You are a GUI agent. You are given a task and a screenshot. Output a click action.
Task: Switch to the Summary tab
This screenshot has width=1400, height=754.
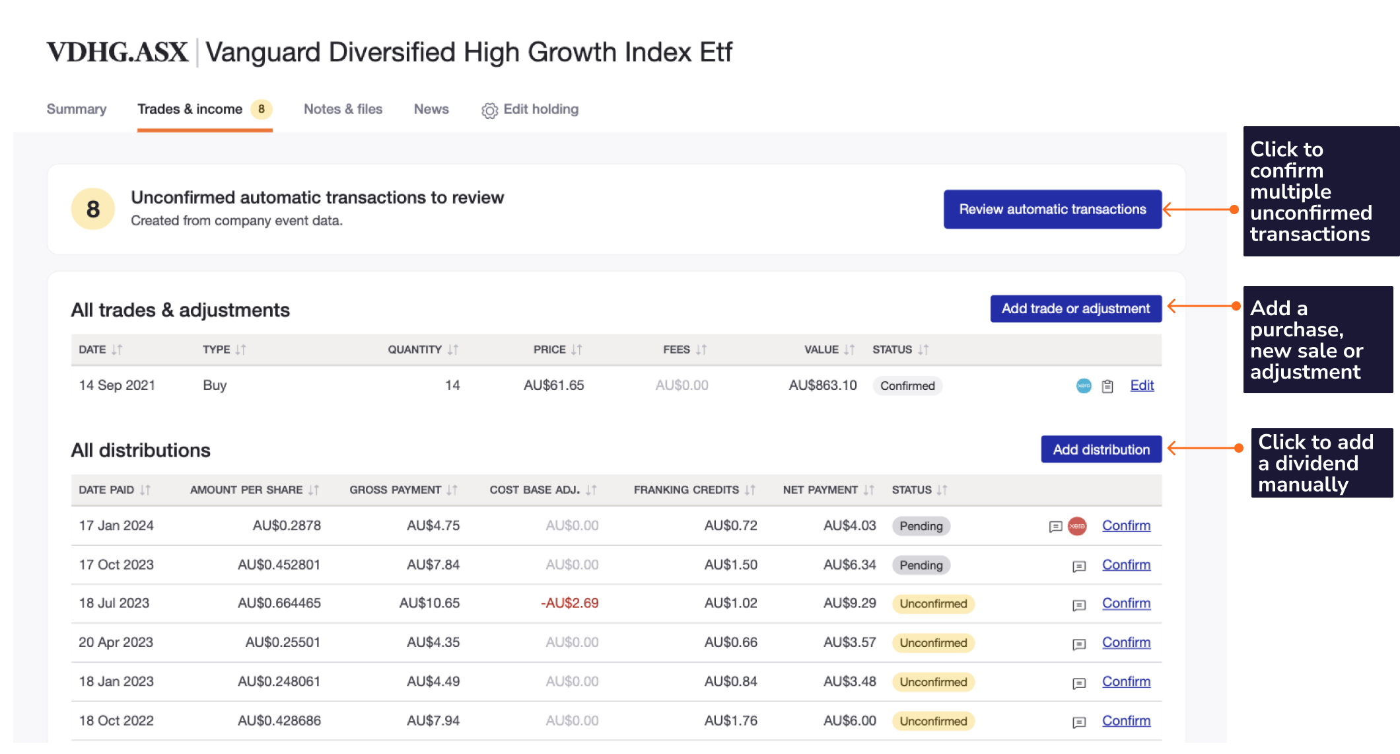click(x=76, y=109)
